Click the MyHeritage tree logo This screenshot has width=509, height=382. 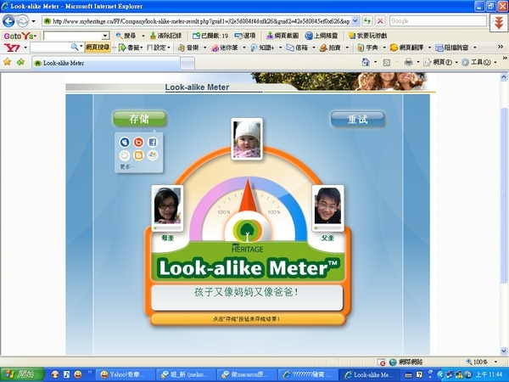248,230
